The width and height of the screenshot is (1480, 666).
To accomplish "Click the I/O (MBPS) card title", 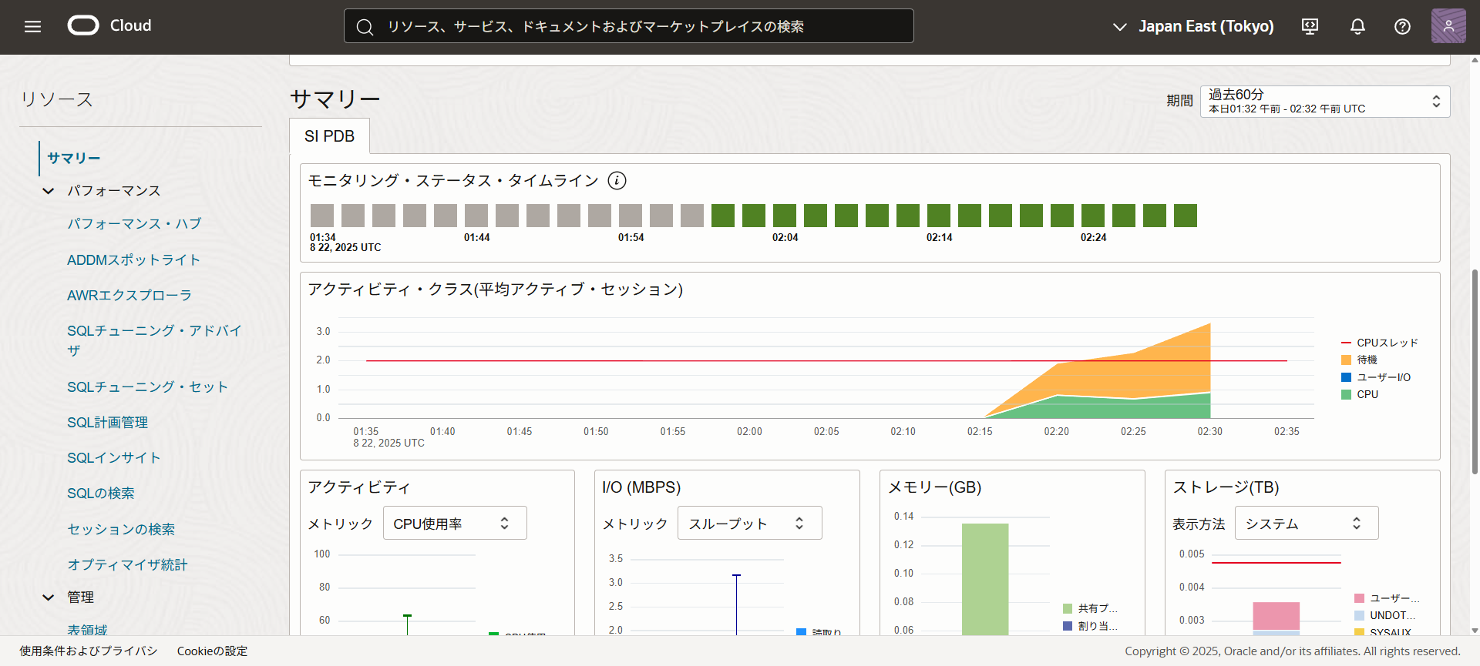I will pos(641,487).
